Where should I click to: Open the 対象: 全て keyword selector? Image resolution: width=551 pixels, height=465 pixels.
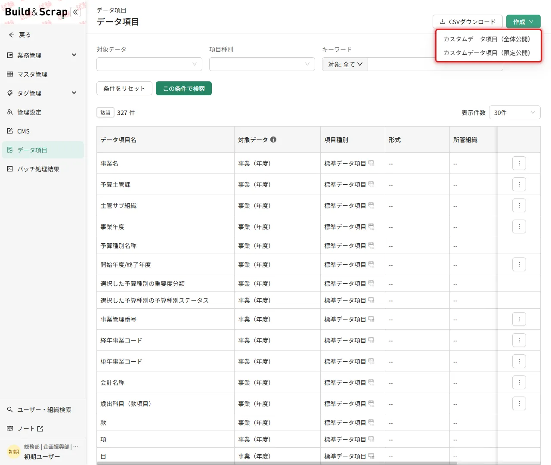(345, 64)
